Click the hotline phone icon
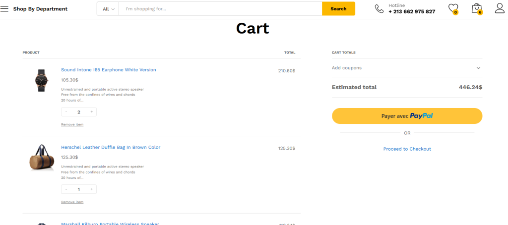Screen dimensions: 508x225 [x=379, y=8]
